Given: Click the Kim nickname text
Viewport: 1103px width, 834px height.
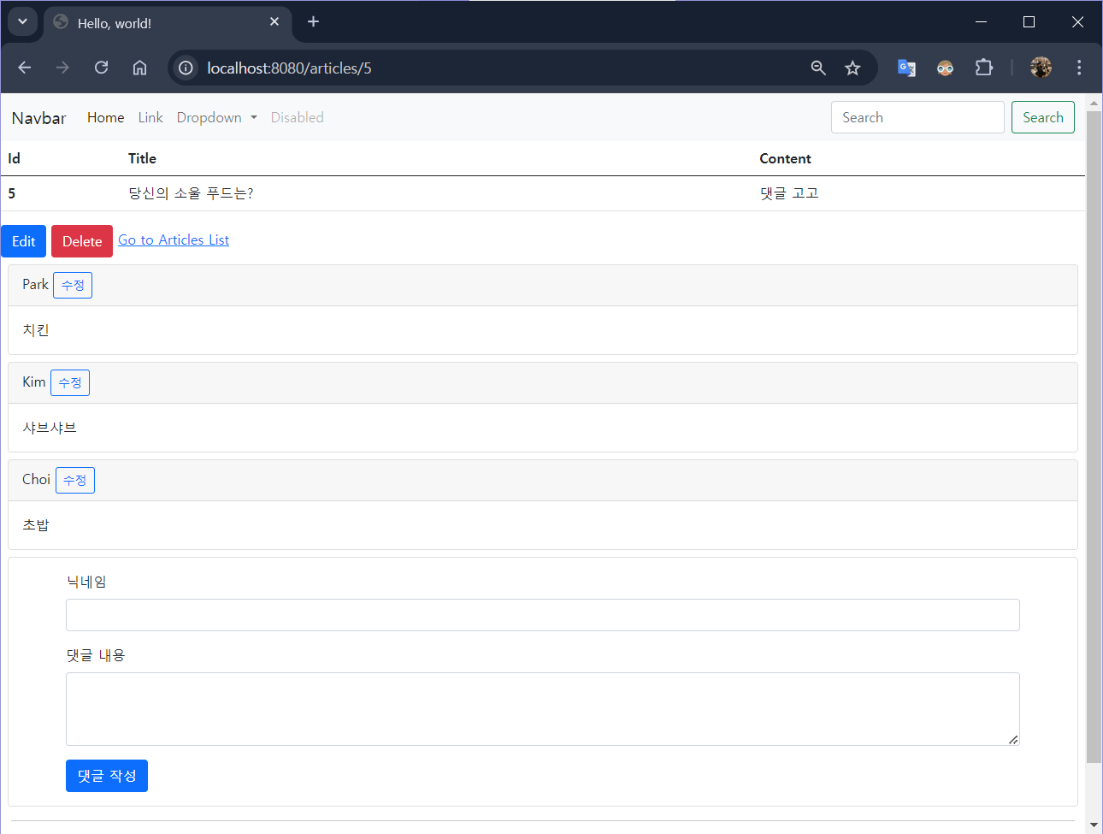Looking at the screenshot, I should pyautogui.click(x=34, y=382).
